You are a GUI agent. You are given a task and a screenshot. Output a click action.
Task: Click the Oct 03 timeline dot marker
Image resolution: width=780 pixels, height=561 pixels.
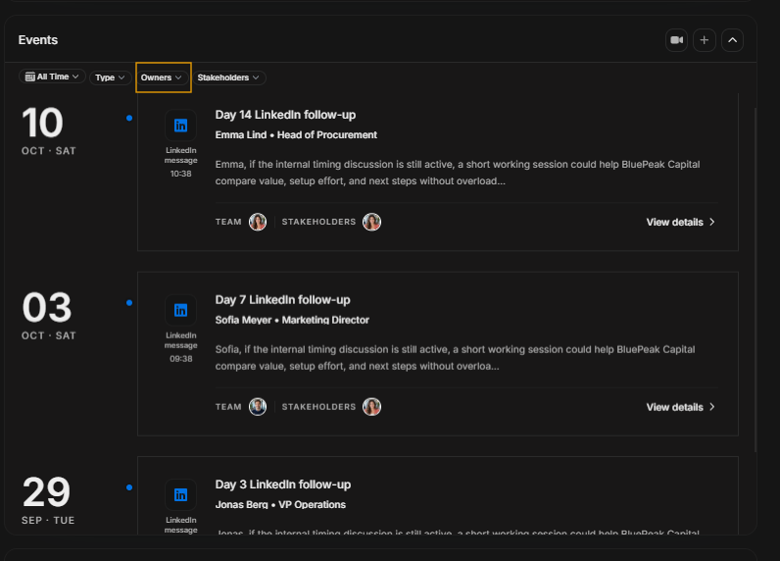(x=129, y=303)
